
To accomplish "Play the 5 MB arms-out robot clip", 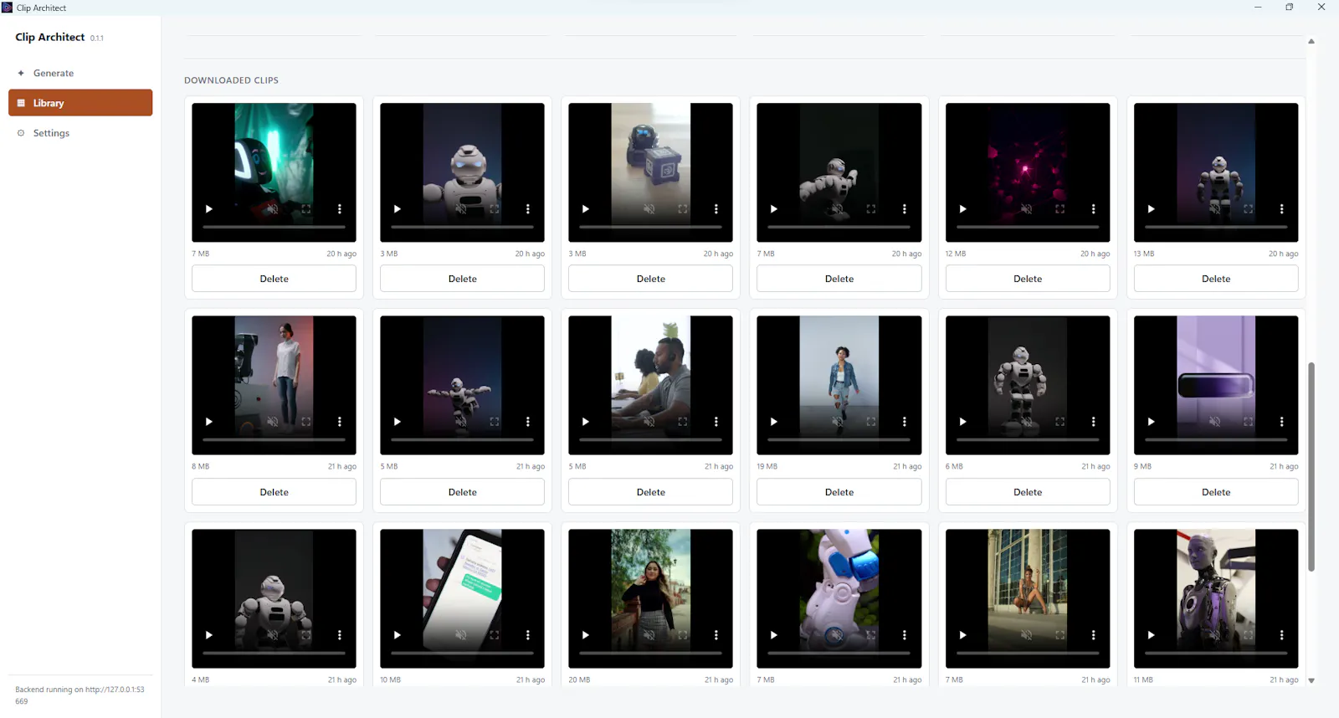I will (x=398, y=422).
